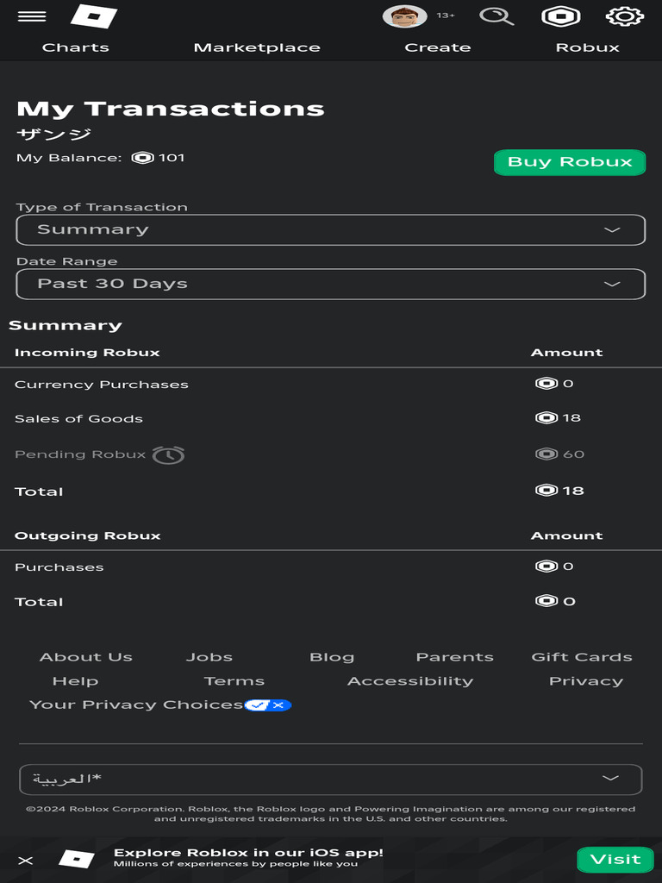Image resolution: width=662 pixels, height=883 pixels.
Task: Click the Roblox logo home icon
Action: [93, 16]
